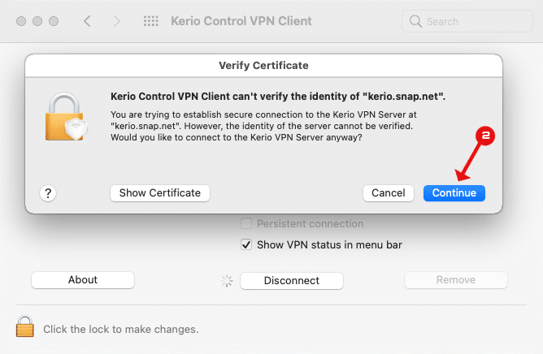This screenshot has width=543, height=354.
Task: Cancel the certificate verification dialog
Action: click(389, 192)
